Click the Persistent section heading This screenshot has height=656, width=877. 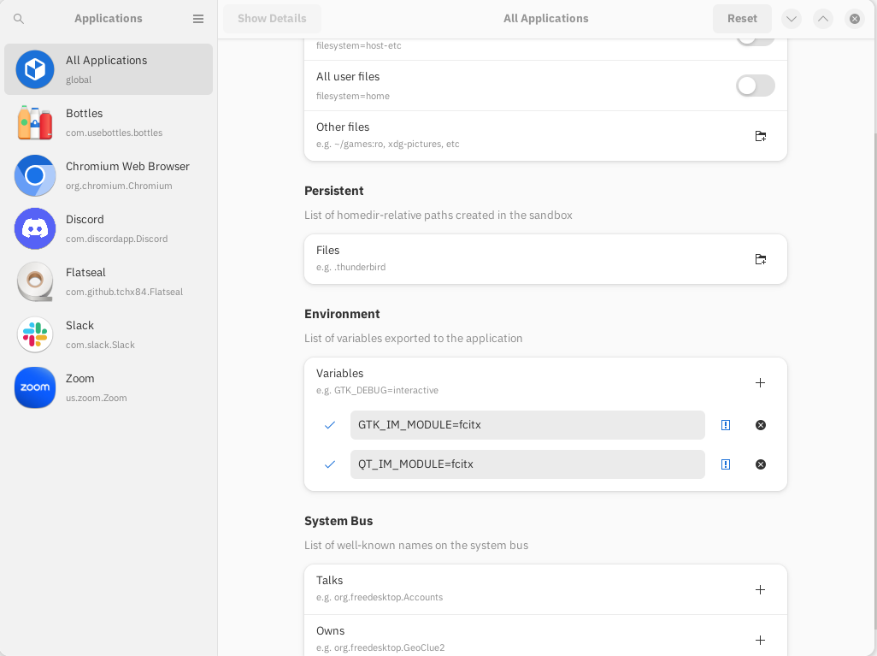click(334, 191)
